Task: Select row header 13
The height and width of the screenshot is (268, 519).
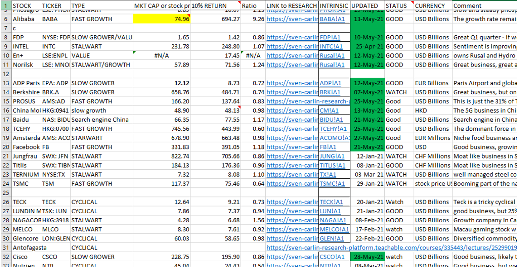Action: point(5,83)
